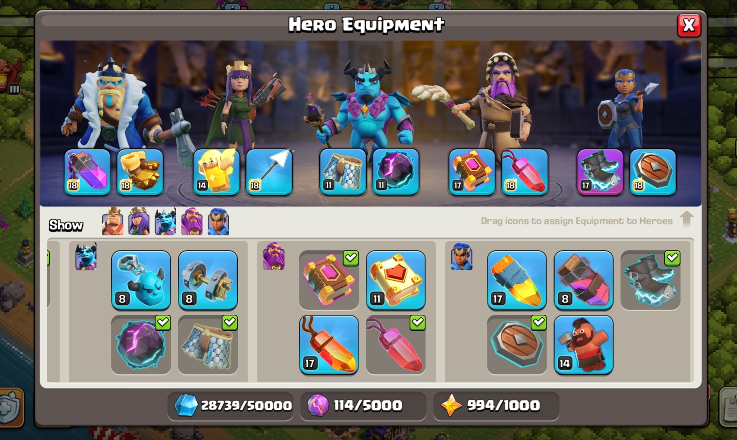
Task: Click the Barbarian King's golden boot slot
Action: [140, 172]
